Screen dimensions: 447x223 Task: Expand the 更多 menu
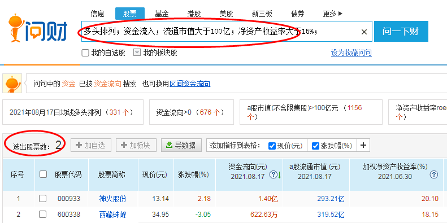[x=332, y=14]
